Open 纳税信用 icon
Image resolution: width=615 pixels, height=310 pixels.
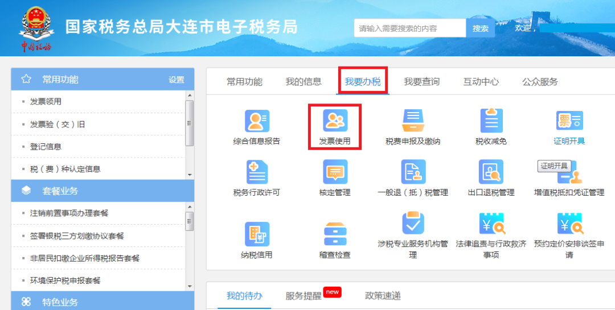pyautogui.click(x=257, y=234)
